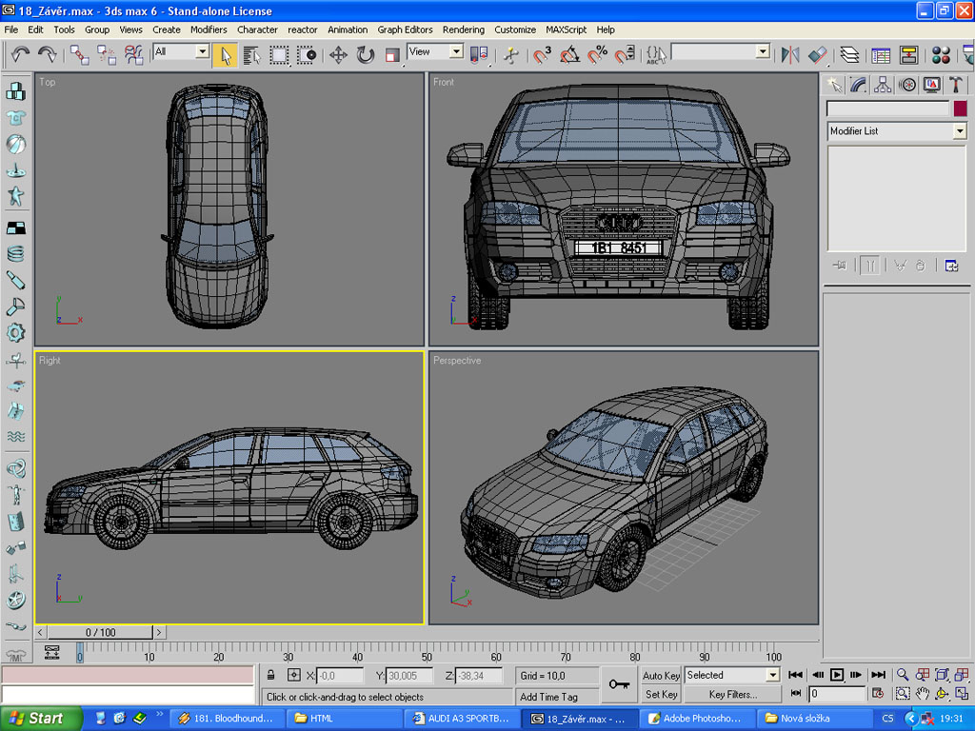
Task: Activate the Select Object arrow tool
Action: (225, 55)
